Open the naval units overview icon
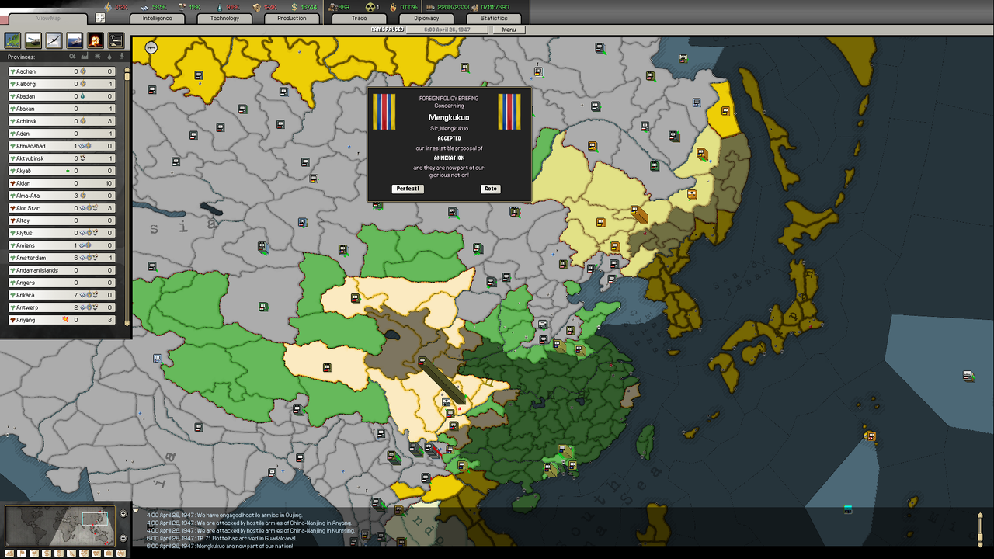 [x=75, y=40]
